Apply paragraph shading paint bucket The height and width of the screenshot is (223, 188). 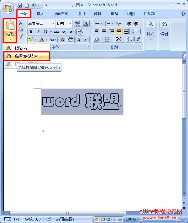pos(97,39)
